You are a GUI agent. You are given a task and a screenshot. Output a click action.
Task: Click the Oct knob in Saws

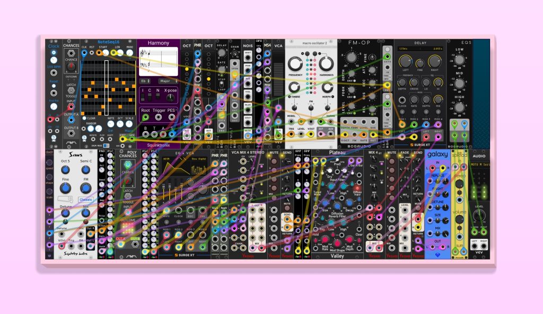coord(65,170)
